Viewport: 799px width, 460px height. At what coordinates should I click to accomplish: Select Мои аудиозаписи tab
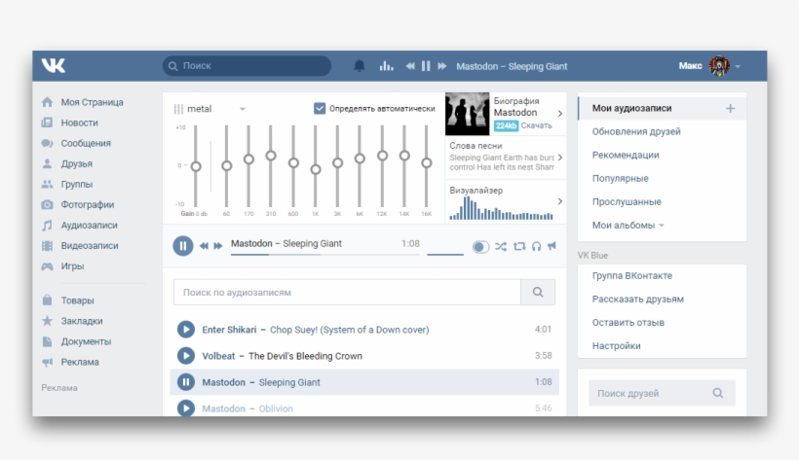(631, 108)
